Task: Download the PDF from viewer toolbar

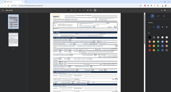Action: [162, 10]
